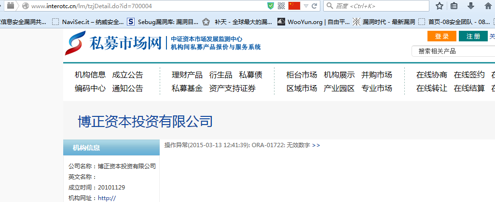Open the 通知公告 menu item
The width and height of the screenshot is (495, 202).
point(127,88)
